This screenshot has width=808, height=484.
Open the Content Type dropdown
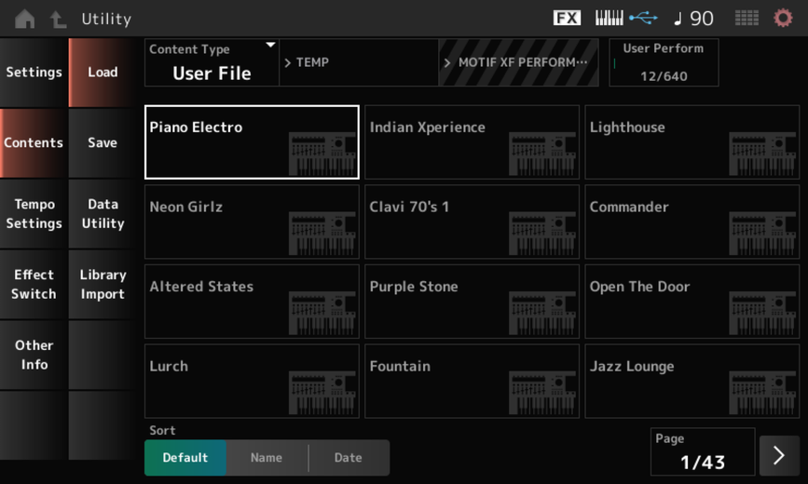point(212,62)
